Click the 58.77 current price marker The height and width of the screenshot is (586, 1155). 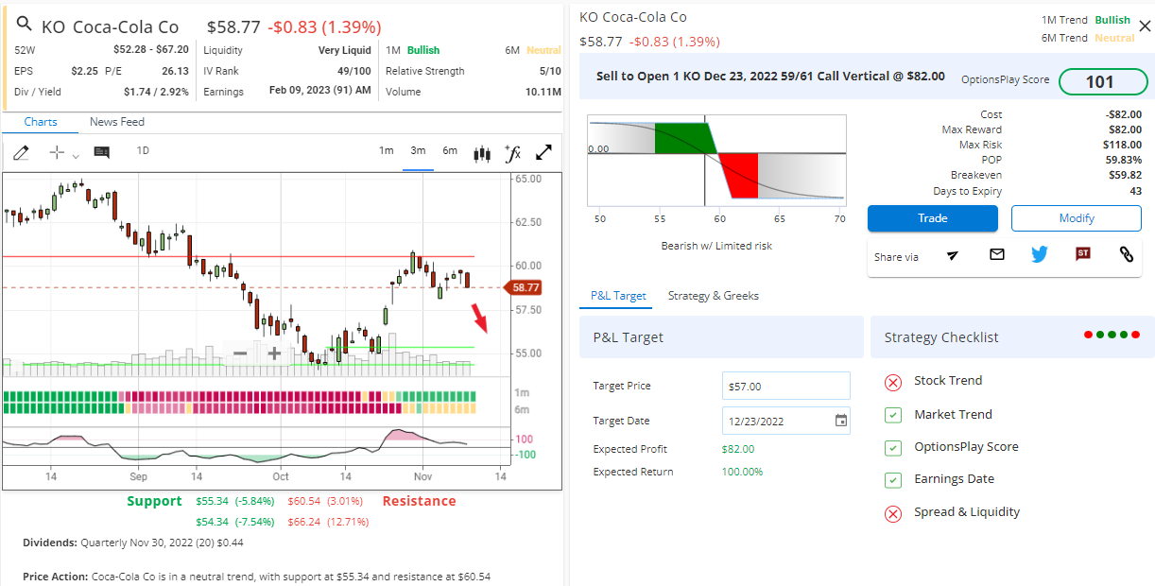click(x=523, y=287)
